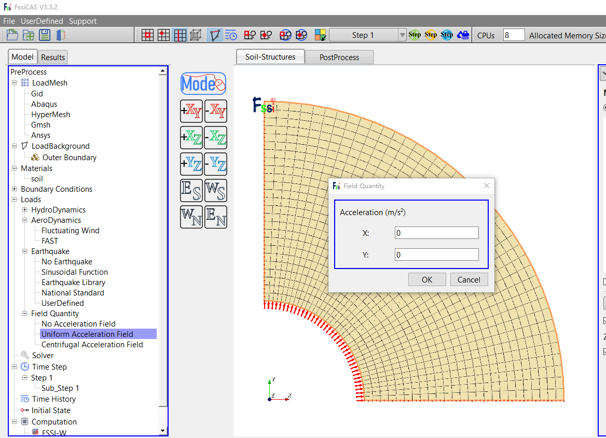Switch to the Results tab
Image resolution: width=606 pixels, height=438 pixels.
pyautogui.click(x=53, y=57)
